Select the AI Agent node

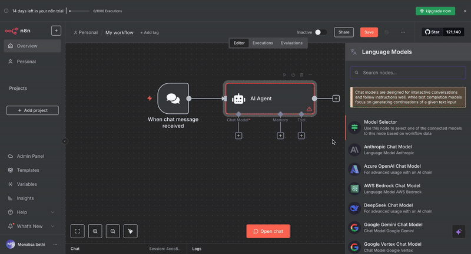coord(270,99)
